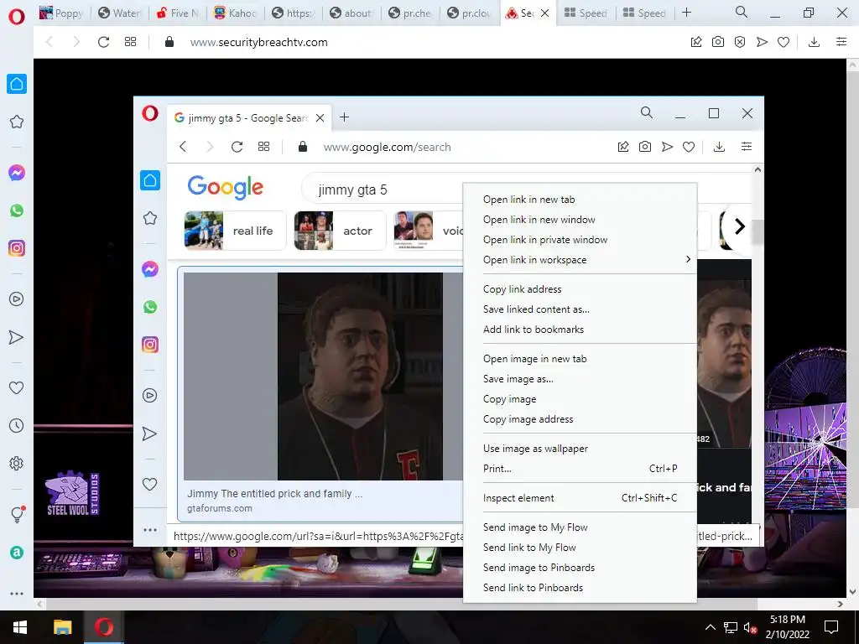The image size is (859, 644).
Task: Open Bookmarks star in outer sidebar
Action: (x=17, y=122)
